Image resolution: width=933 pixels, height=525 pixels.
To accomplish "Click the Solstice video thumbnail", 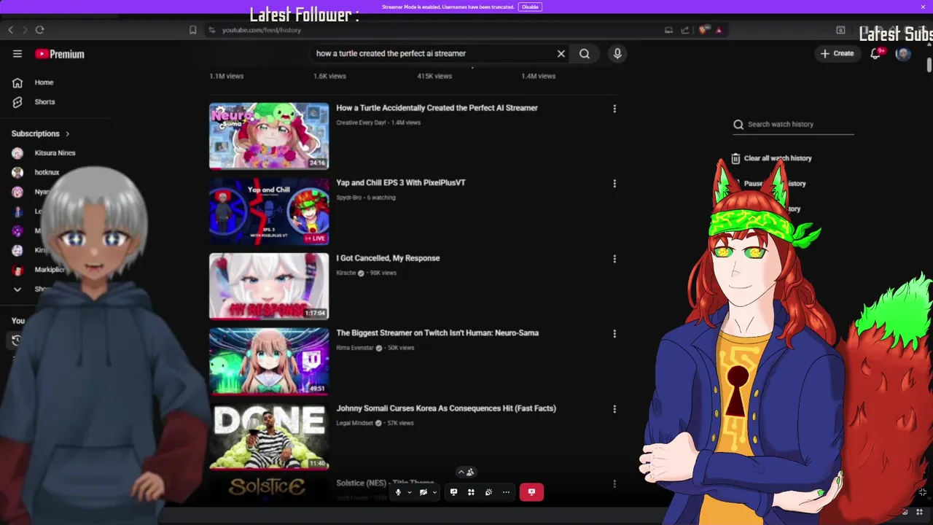I will pyautogui.click(x=269, y=489).
